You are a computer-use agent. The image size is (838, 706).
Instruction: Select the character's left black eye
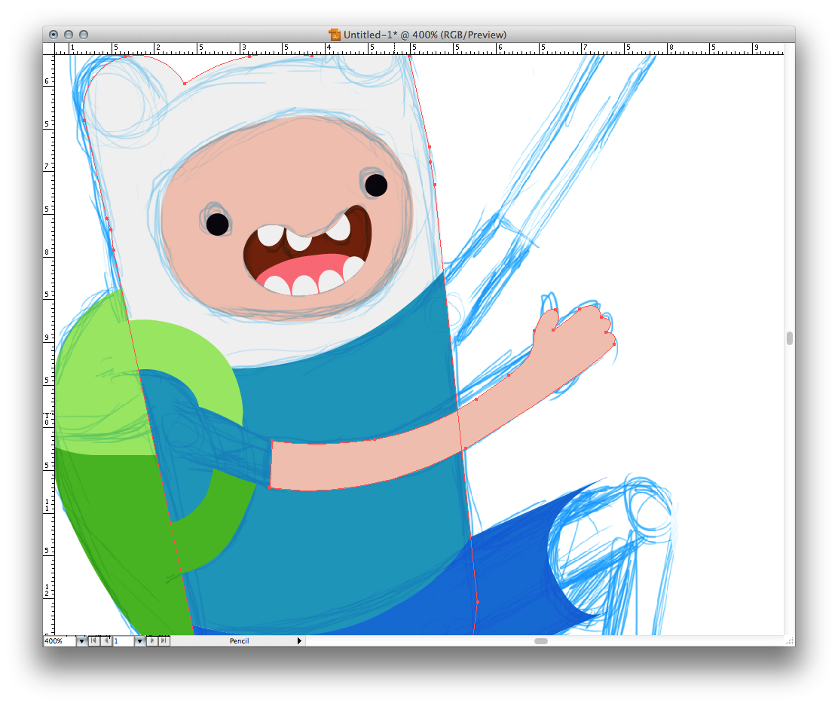217,224
